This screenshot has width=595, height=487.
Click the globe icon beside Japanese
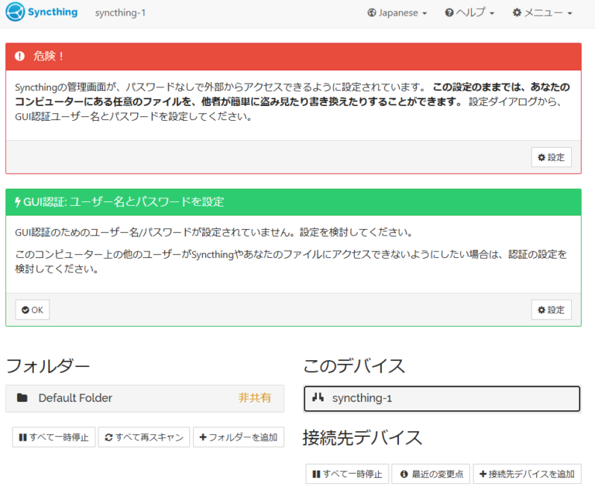(372, 13)
